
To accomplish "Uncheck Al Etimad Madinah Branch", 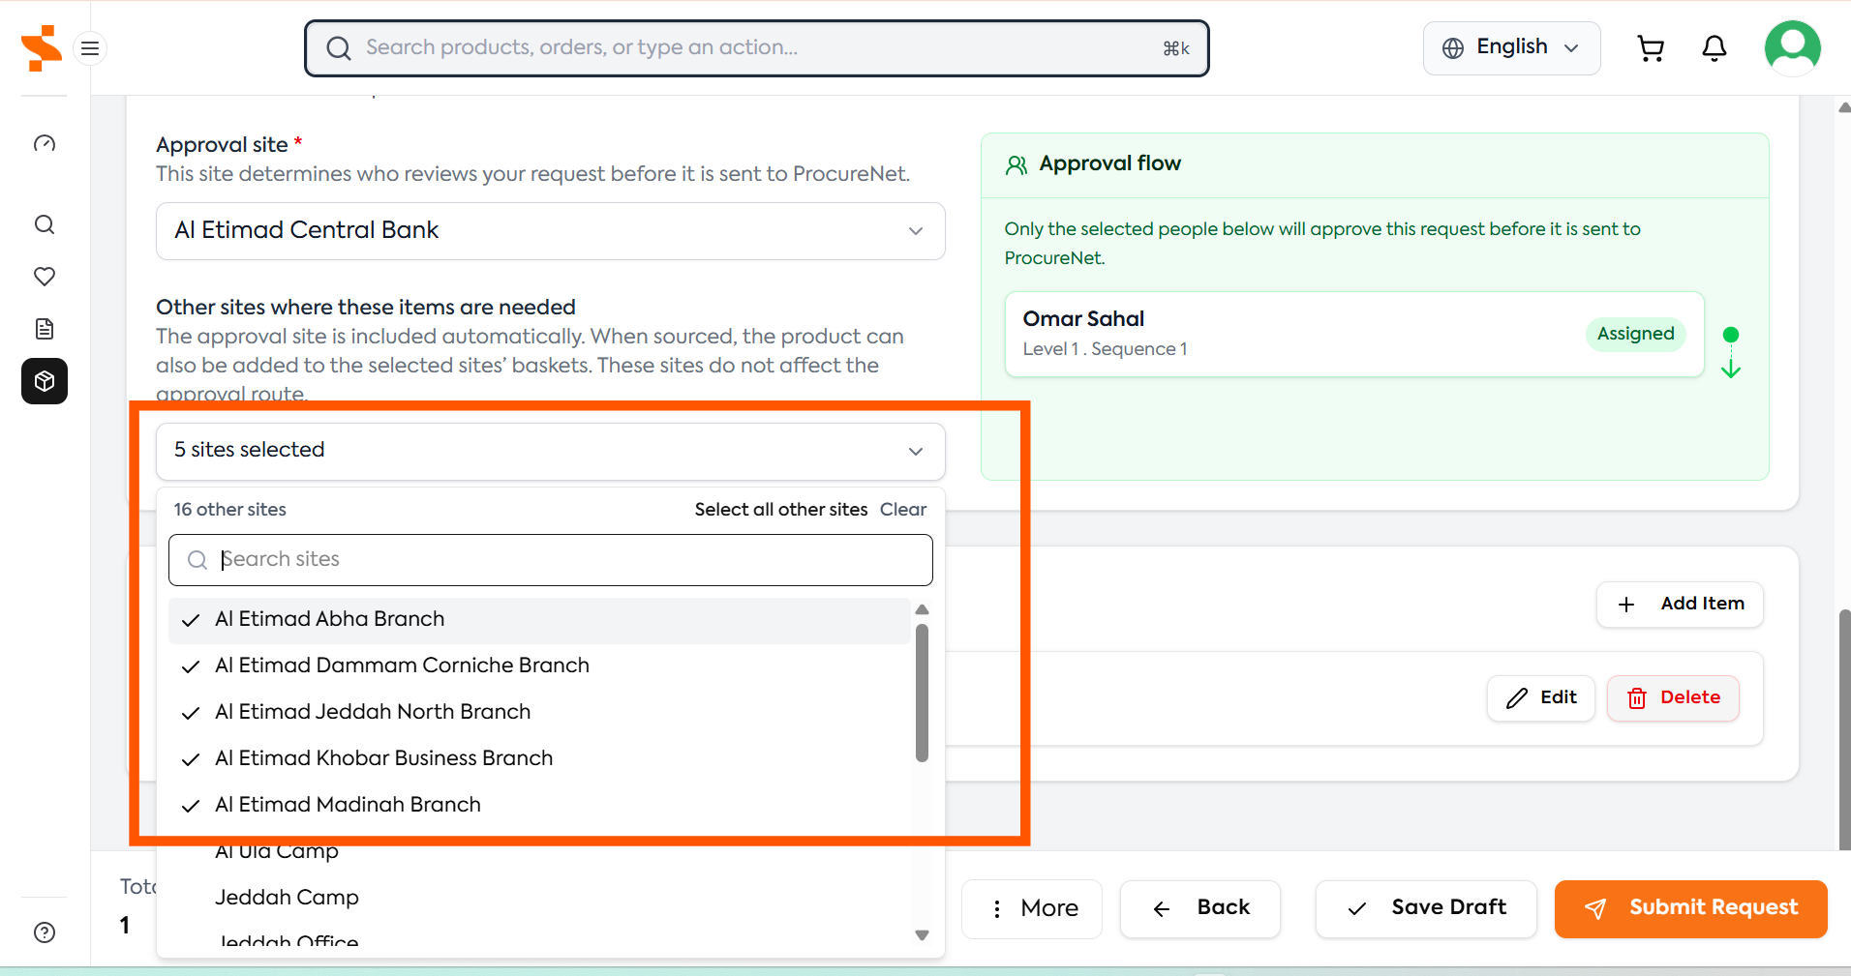I will click(x=539, y=806).
